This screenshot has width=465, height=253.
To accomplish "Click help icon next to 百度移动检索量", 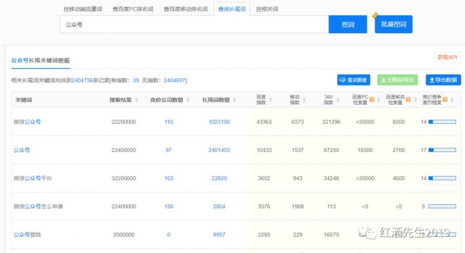I will [x=408, y=99].
